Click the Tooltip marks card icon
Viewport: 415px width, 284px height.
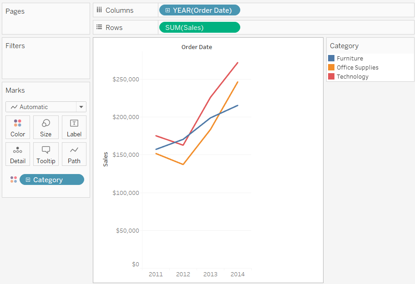(x=46, y=150)
